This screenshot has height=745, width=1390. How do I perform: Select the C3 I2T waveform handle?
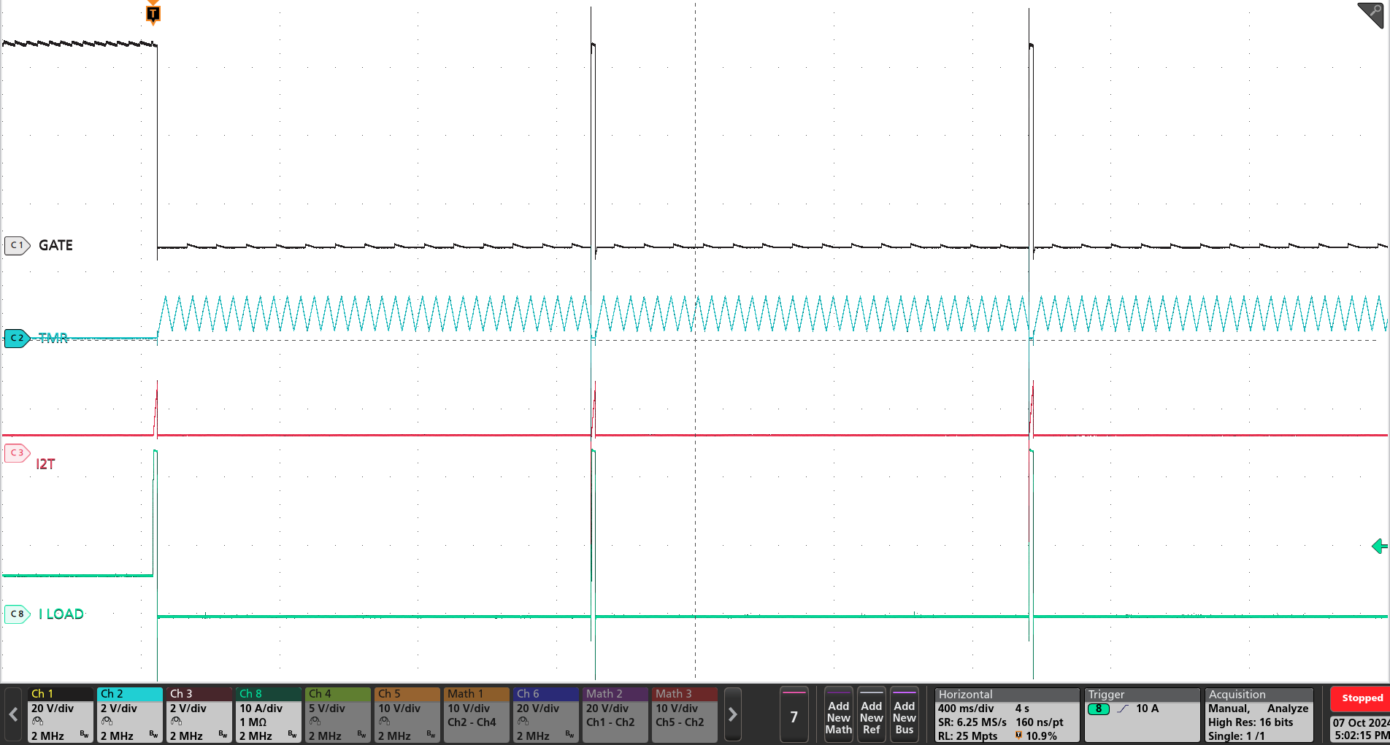pos(18,453)
